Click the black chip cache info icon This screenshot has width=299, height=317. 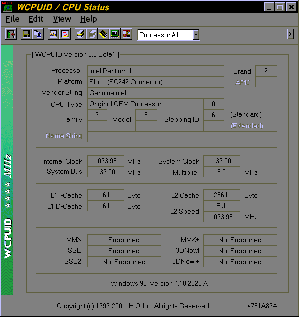(103, 34)
